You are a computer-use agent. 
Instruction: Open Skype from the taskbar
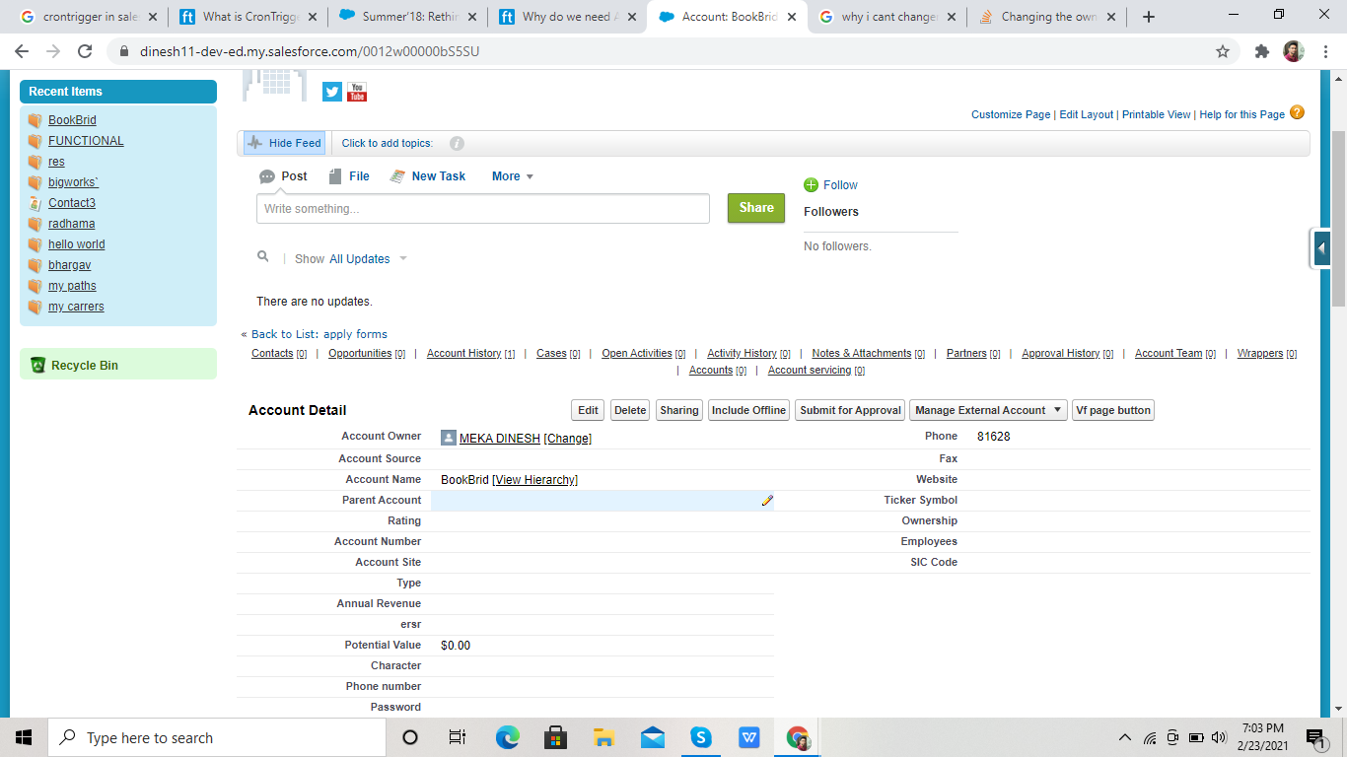(701, 737)
